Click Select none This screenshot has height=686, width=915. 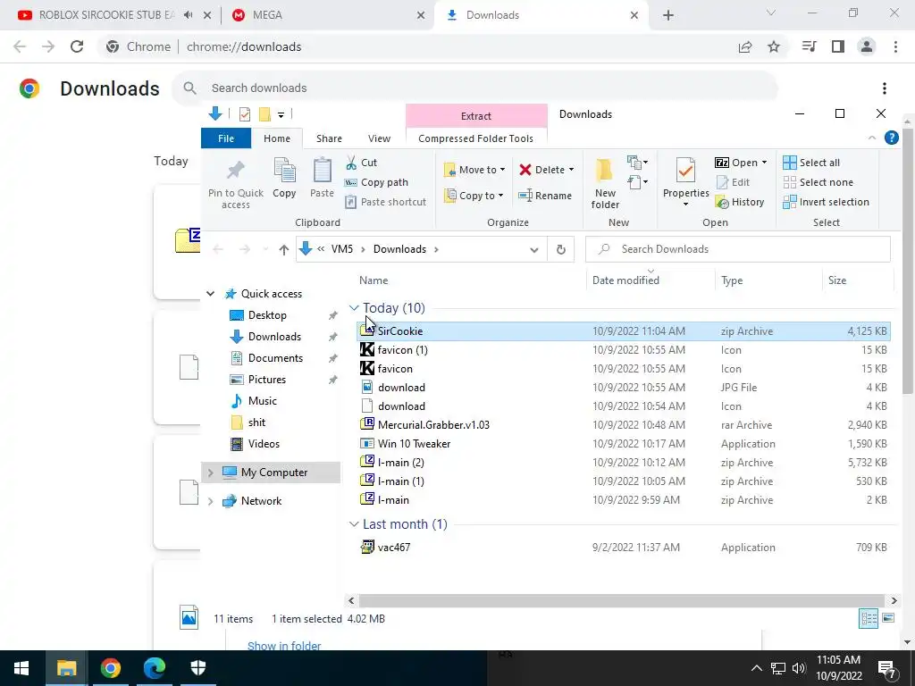(818, 182)
